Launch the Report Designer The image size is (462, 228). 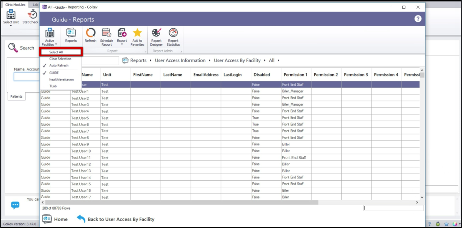156,37
